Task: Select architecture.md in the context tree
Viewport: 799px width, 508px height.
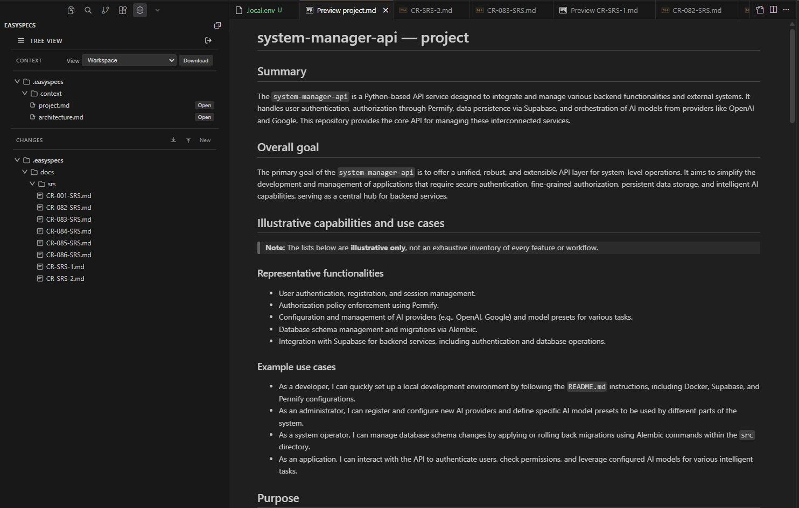Action: [x=61, y=117]
